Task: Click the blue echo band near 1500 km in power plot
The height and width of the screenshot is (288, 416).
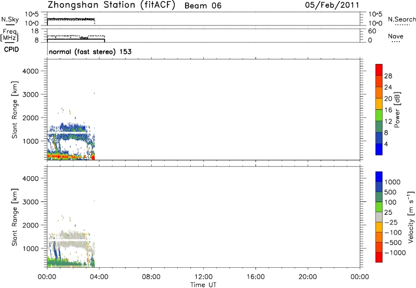Action: coord(72,128)
